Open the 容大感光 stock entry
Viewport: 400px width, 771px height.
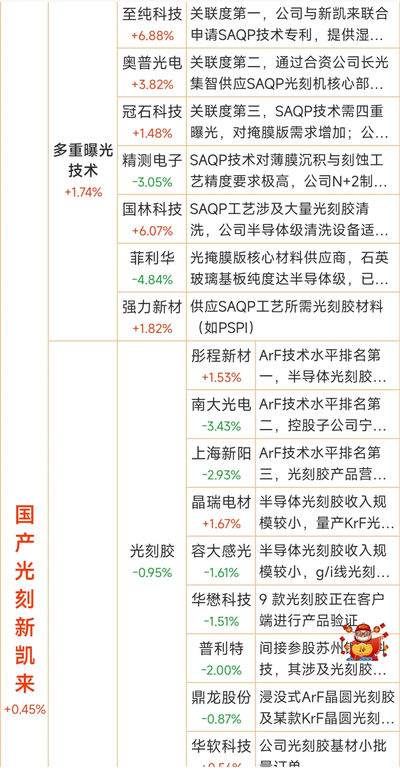pos(221,561)
